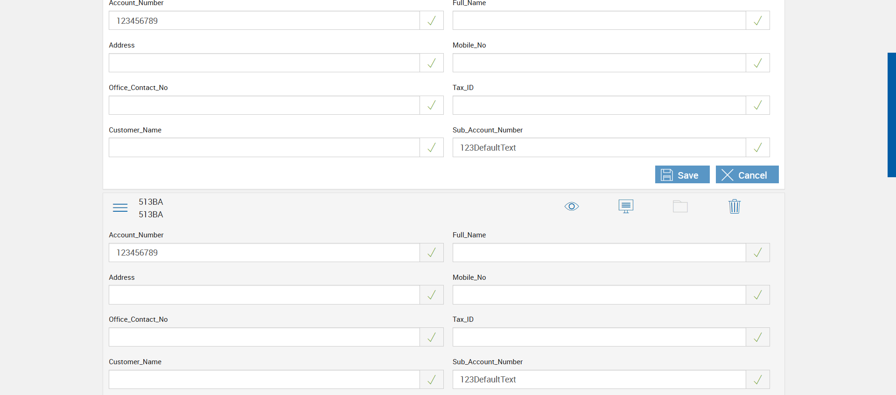Click into the lower Customer_Name text field

(x=264, y=380)
